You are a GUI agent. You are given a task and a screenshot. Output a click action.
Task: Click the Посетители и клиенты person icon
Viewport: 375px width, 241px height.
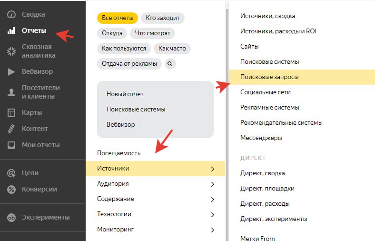[11, 92]
